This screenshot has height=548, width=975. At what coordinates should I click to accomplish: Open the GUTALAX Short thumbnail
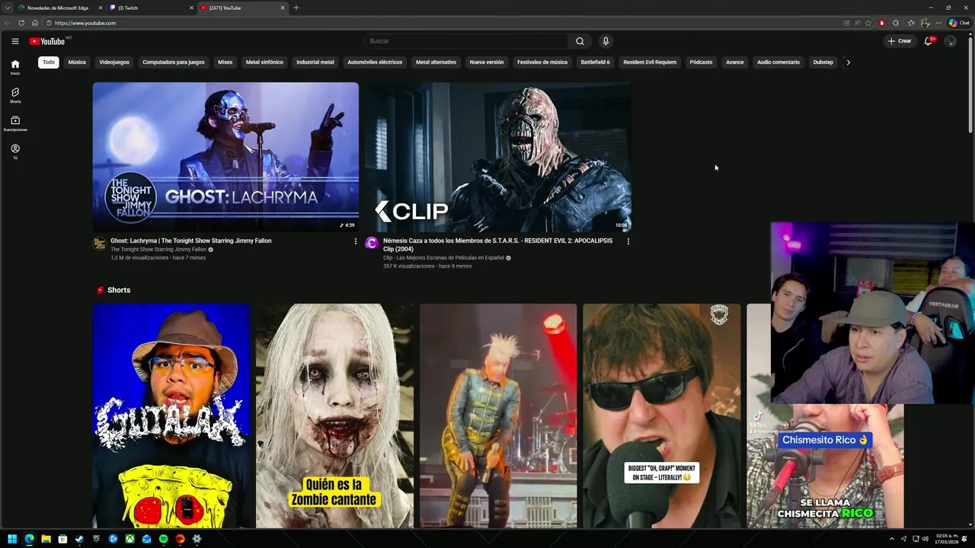point(171,416)
